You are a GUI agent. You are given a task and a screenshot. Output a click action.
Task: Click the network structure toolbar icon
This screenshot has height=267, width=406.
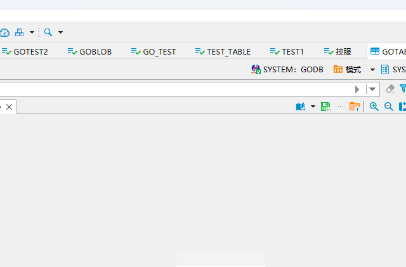(x=20, y=32)
